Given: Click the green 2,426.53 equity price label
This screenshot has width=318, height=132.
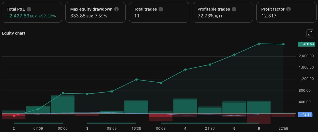Looking at the screenshot, I should [307, 44].
